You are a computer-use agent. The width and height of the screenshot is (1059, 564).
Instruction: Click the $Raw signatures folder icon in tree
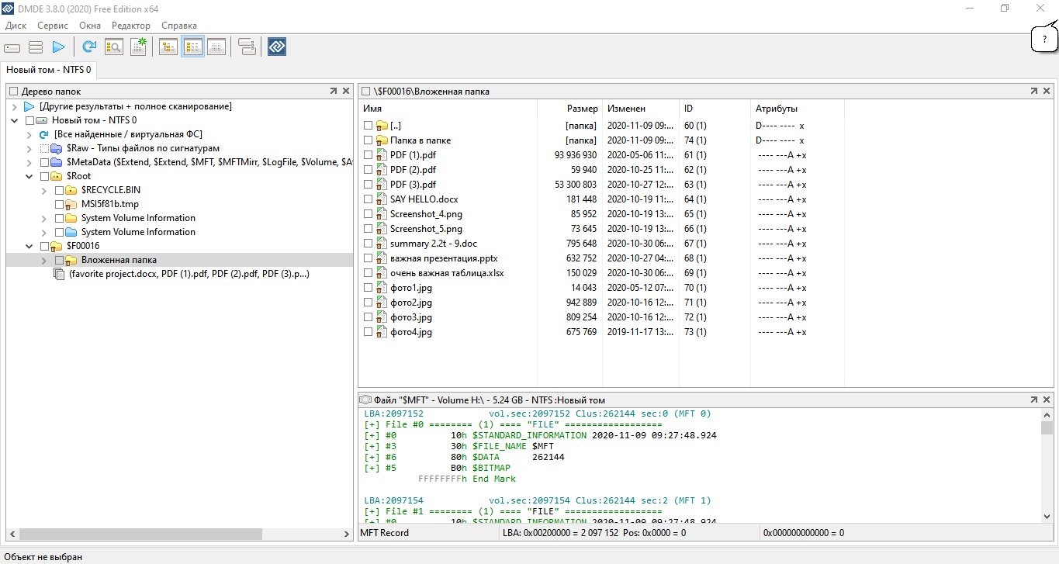(56, 148)
